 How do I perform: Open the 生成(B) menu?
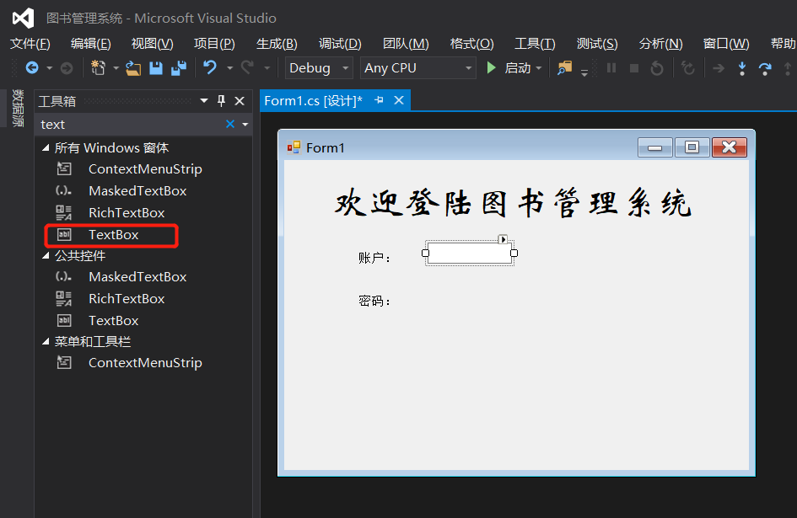[x=277, y=44]
